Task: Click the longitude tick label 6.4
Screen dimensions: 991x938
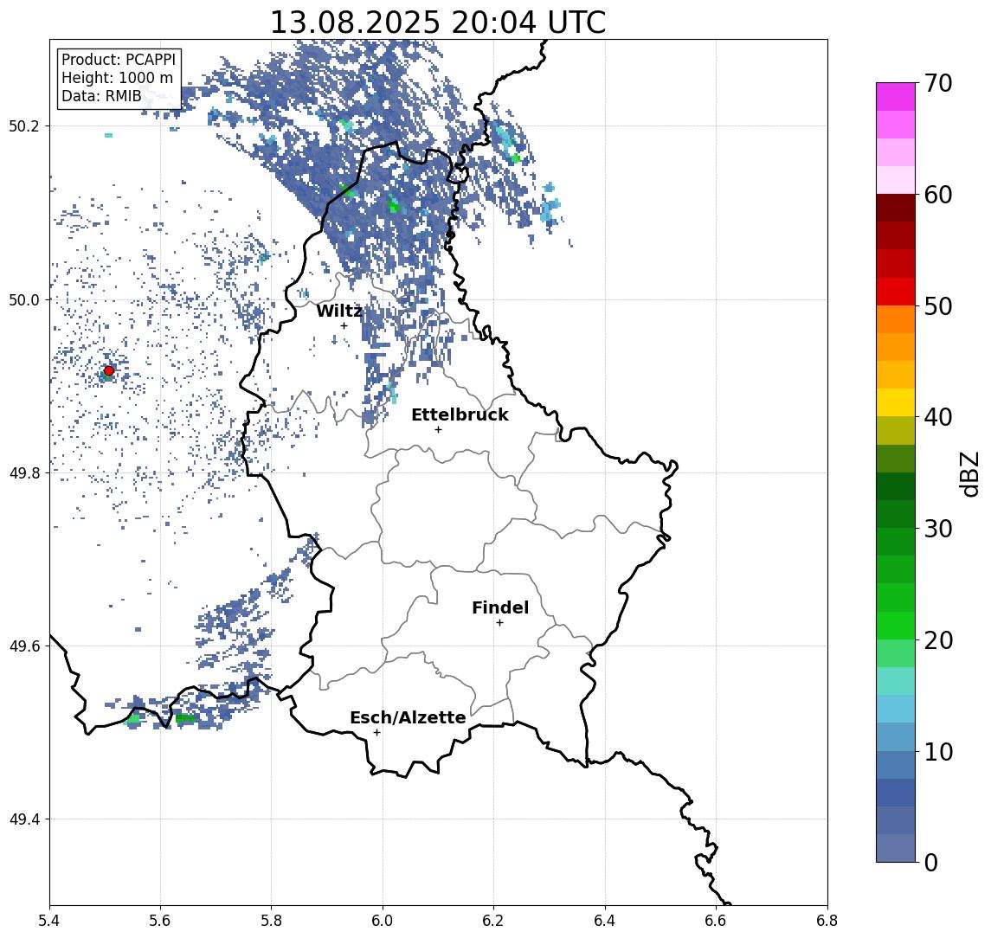Action: tap(605, 921)
